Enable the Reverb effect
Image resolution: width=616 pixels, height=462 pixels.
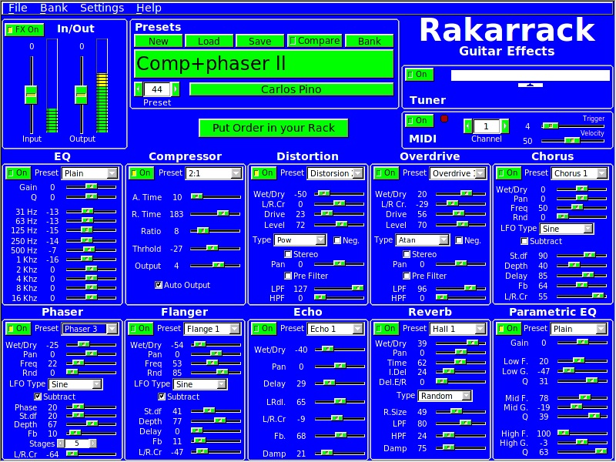tap(387, 329)
